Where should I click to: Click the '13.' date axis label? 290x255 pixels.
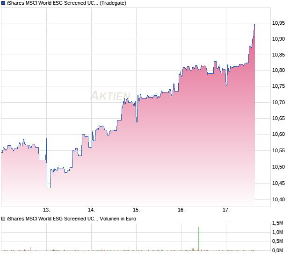46,210
